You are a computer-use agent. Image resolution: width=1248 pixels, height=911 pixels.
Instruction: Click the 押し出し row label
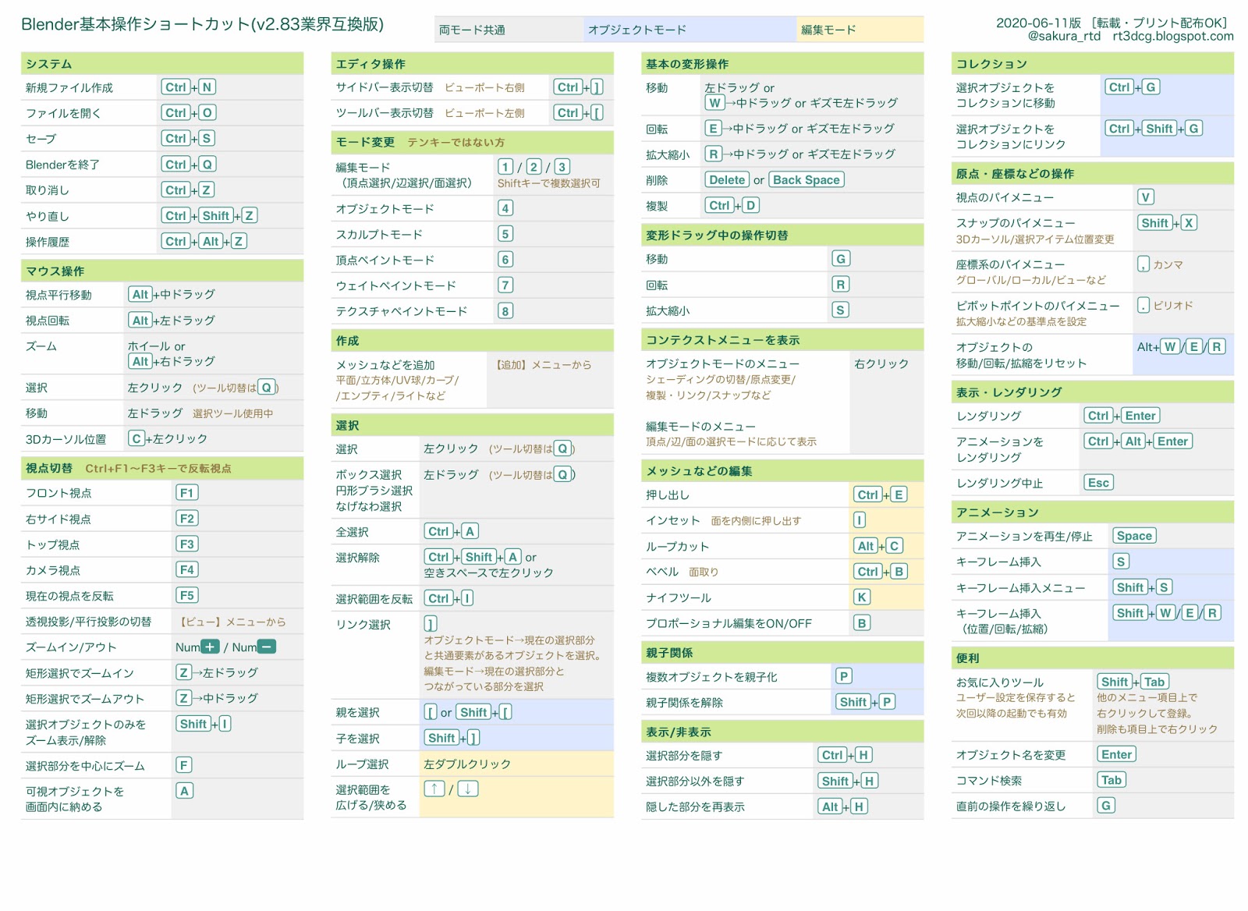[668, 495]
